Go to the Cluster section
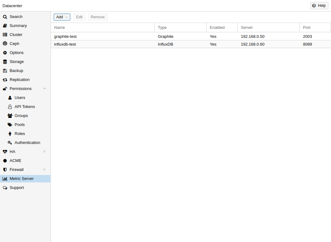The width and height of the screenshot is (331, 242). click(16, 35)
